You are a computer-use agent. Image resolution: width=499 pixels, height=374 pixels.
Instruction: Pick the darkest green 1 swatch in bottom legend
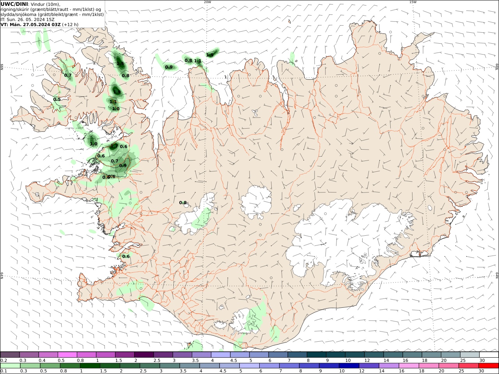pyautogui.click(x=90, y=366)
